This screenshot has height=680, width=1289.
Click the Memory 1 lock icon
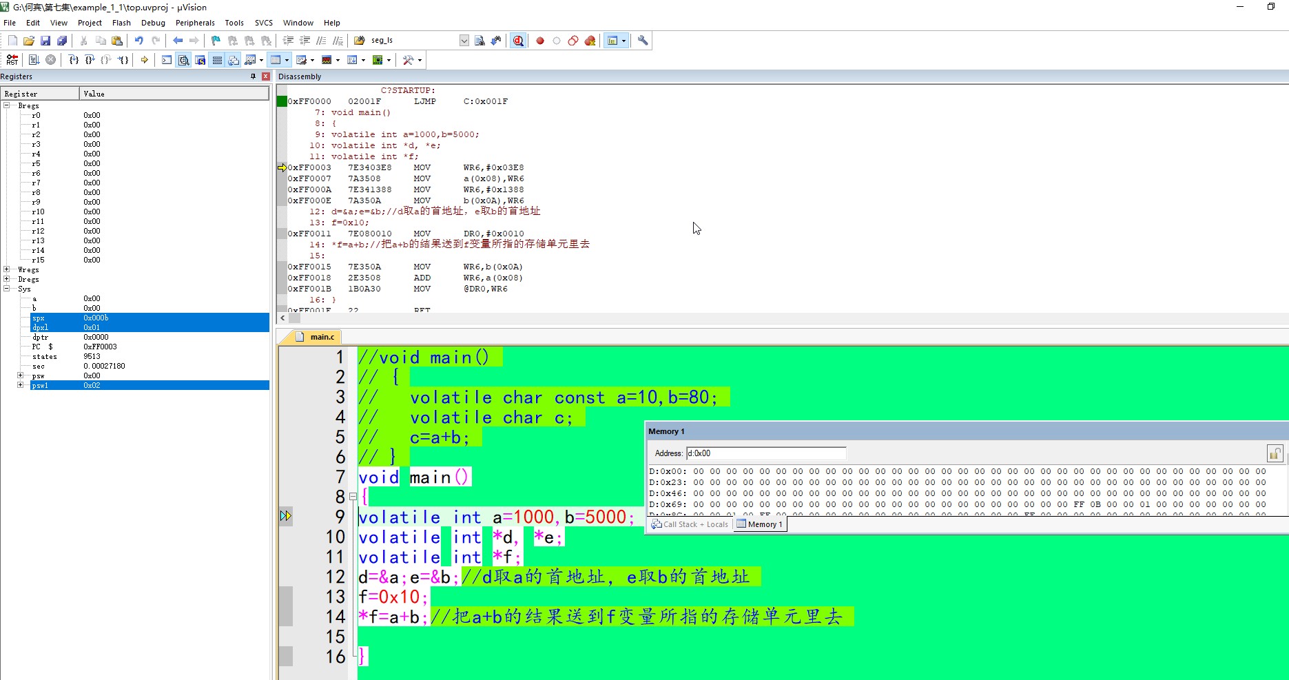click(x=1274, y=453)
